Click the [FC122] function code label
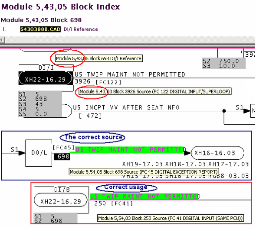256x229 pixels. (x=108, y=82)
